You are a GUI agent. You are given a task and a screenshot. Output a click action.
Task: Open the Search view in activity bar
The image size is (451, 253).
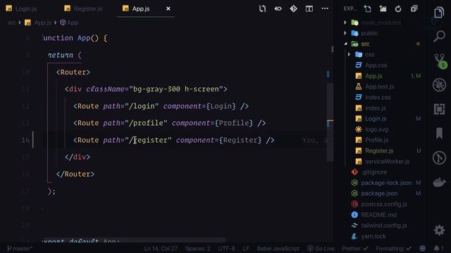(x=439, y=37)
